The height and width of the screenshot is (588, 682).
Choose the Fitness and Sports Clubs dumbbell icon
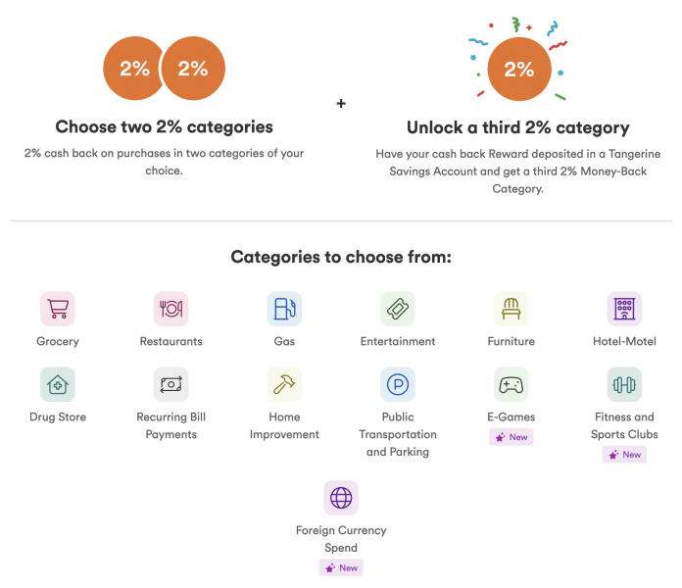tap(624, 384)
